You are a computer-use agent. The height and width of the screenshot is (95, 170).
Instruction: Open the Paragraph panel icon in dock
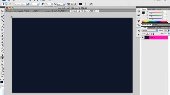pos(139,35)
